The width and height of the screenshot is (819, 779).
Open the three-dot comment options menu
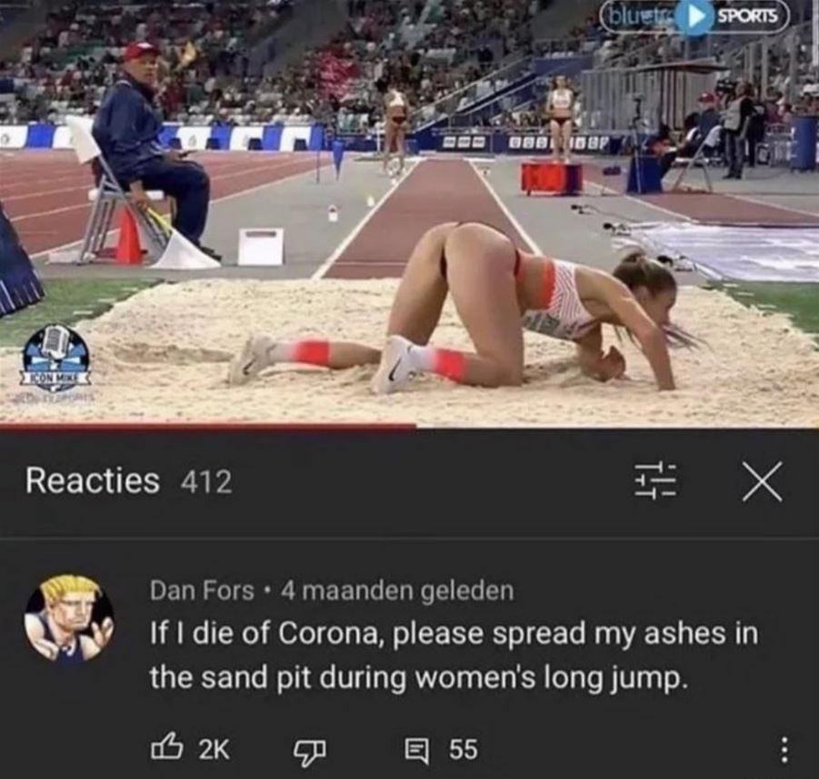[784, 750]
